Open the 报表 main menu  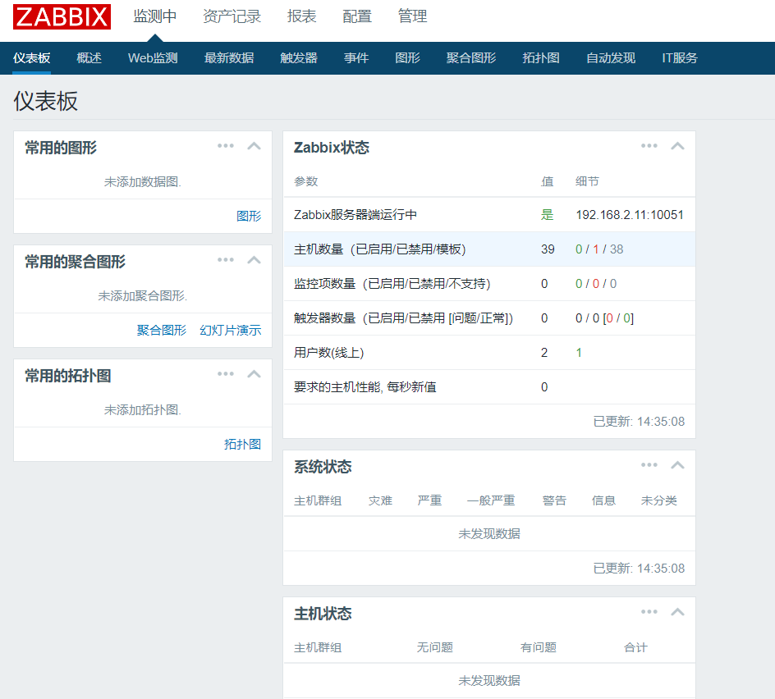tap(301, 16)
